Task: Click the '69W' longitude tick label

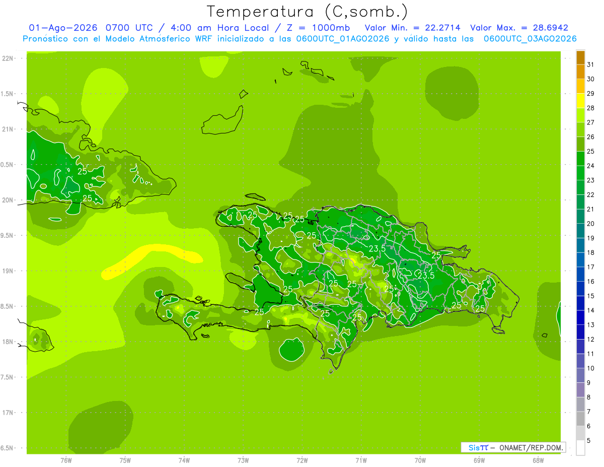Action: pyautogui.click(x=479, y=460)
